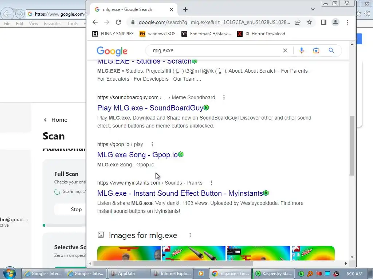This screenshot has width=373, height=279.
Task: Click Kaspersky badge next to SoundBoardGuy title
Action: [206, 108]
